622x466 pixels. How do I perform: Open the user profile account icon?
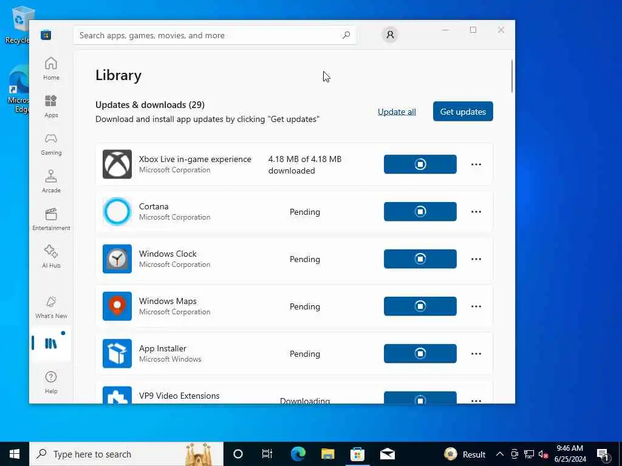point(390,35)
